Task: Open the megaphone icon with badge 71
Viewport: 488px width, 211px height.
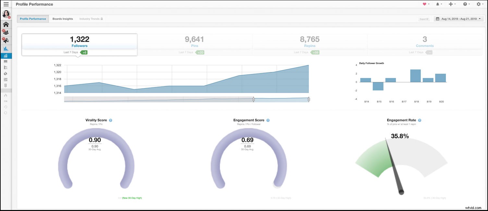Action: pos(6,41)
